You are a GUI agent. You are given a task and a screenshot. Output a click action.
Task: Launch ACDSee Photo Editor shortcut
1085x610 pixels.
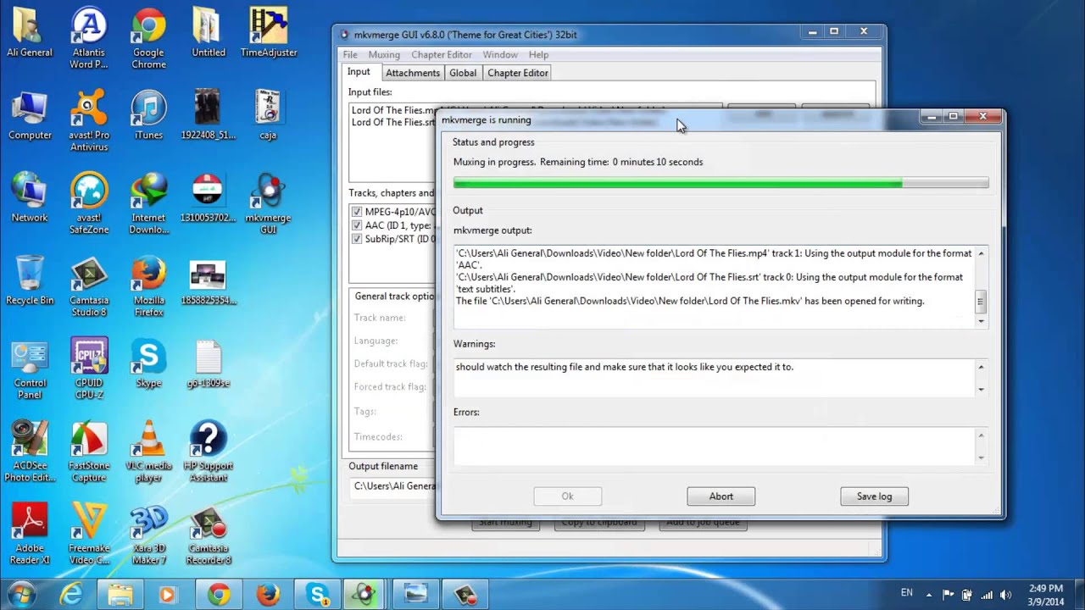[30, 453]
